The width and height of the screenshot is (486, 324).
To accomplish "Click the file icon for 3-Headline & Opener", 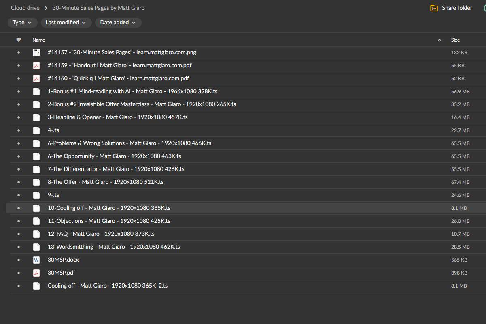I will click(36, 117).
